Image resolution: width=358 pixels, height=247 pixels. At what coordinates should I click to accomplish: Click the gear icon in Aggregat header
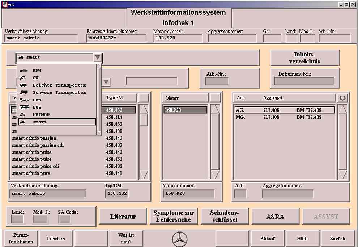(x=342, y=98)
